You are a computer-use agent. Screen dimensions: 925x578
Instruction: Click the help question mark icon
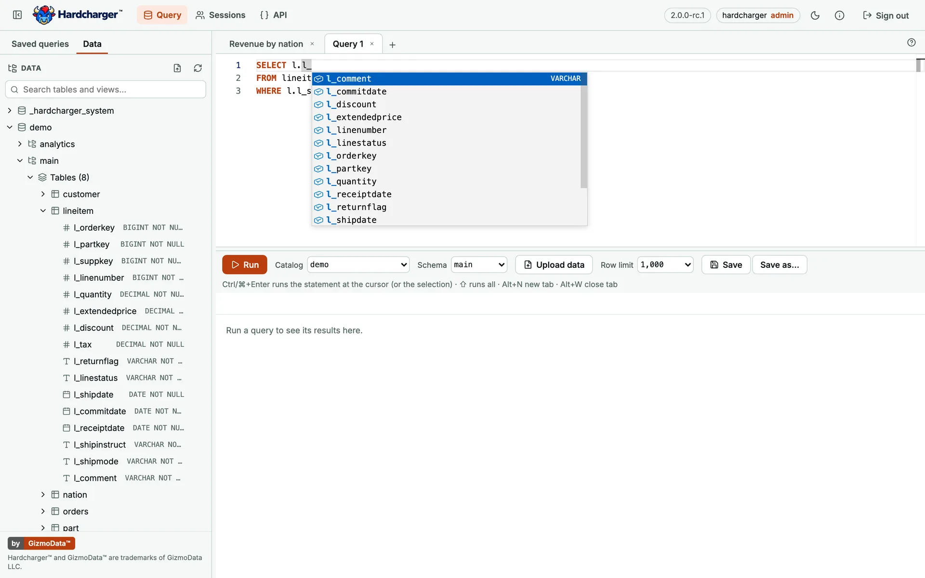click(x=911, y=42)
